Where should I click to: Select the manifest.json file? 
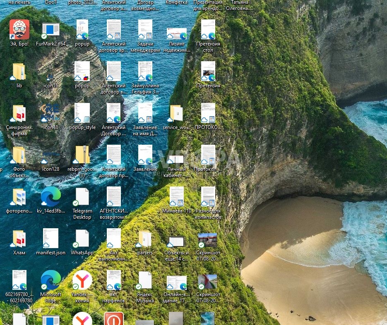pos(51,239)
